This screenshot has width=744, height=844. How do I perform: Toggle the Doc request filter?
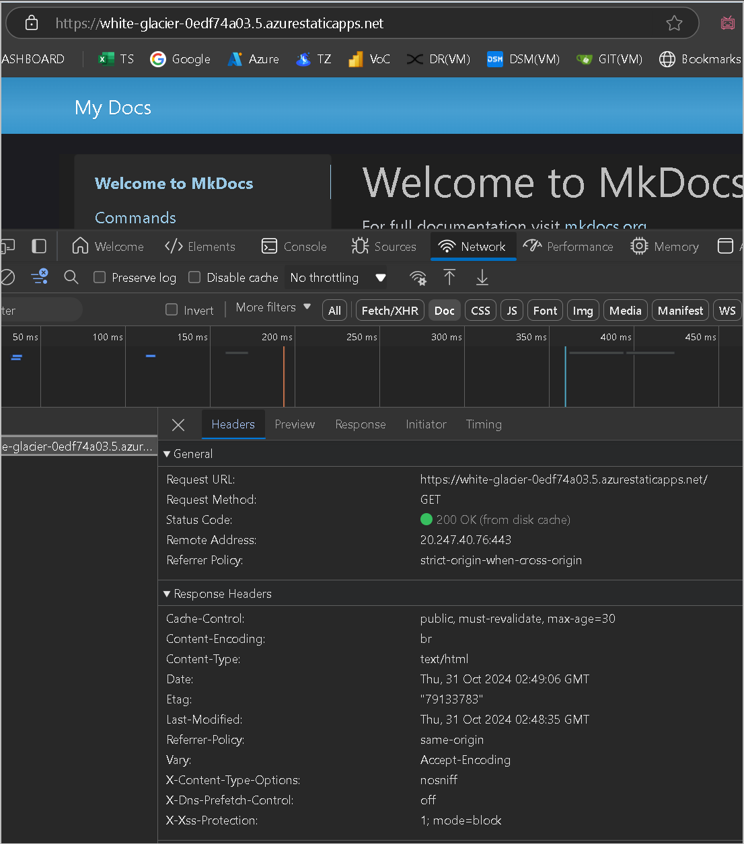445,310
